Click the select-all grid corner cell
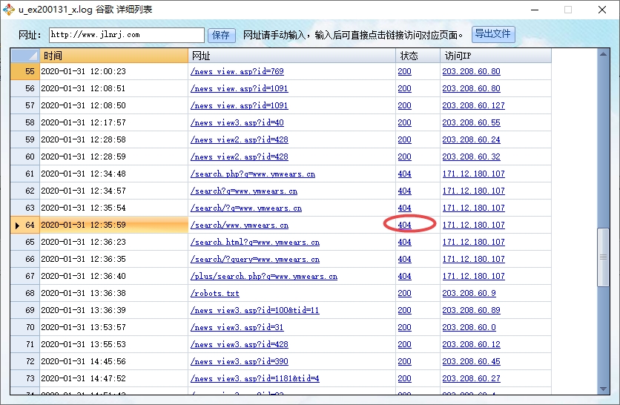The height and width of the screenshot is (405, 620). click(24, 56)
